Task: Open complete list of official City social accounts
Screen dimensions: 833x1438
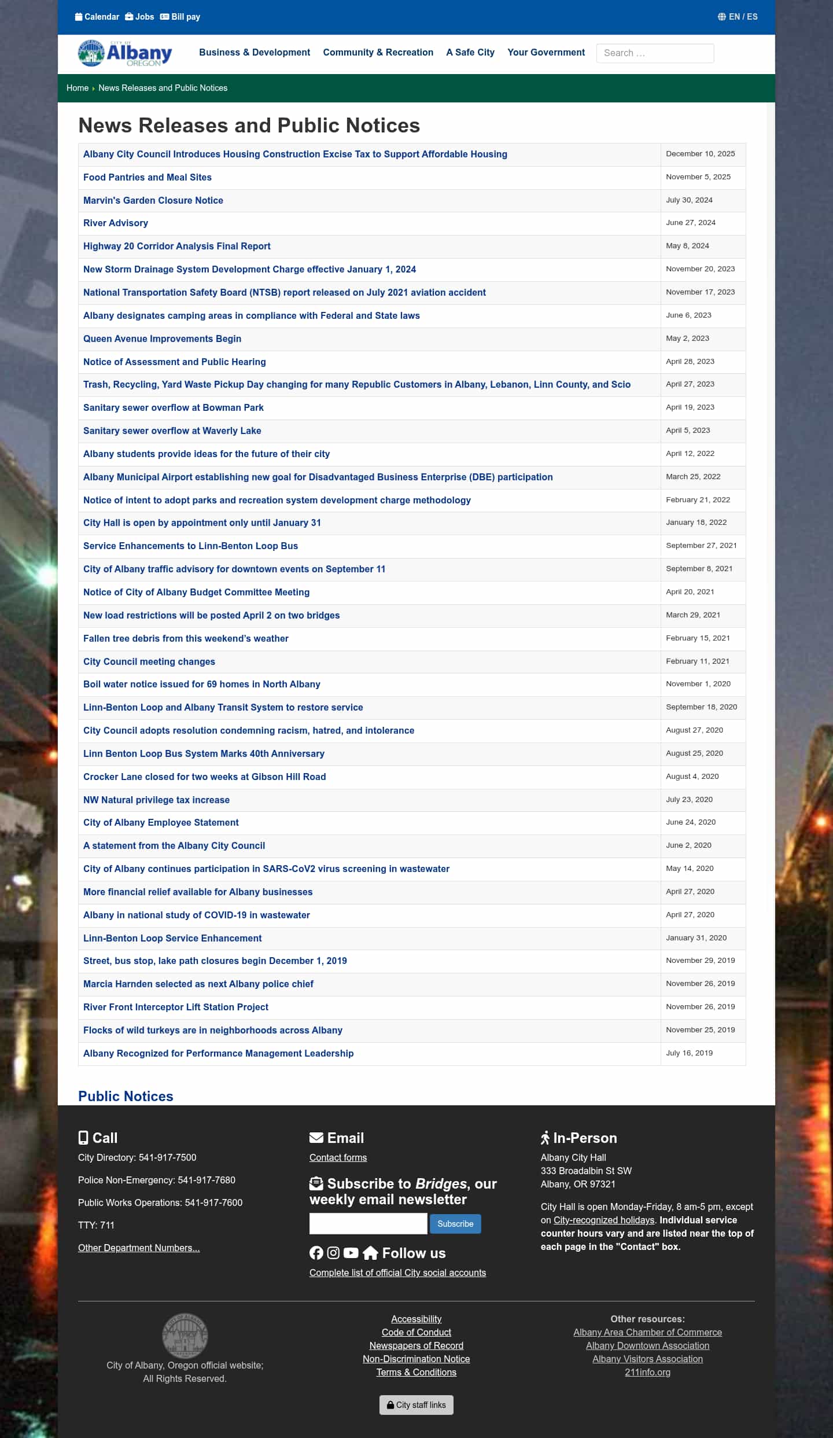Action: pyautogui.click(x=397, y=1272)
